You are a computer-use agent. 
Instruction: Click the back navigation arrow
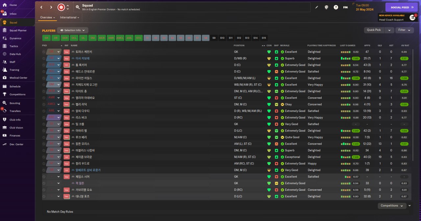tap(41, 7)
